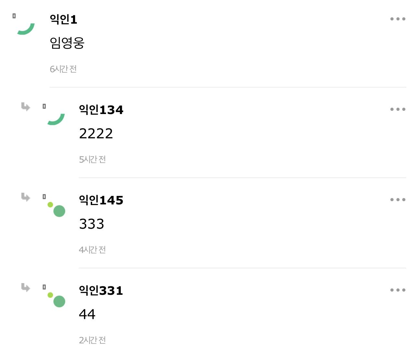Screen dimensions: 416x356
Task: Show more options for 익인331's reply
Action: 398,290
